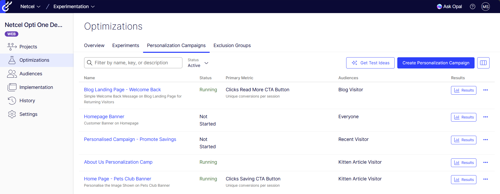The height and width of the screenshot is (194, 500).
Task: Open more options for Homepage Banner row
Action: pyautogui.click(x=486, y=117)
